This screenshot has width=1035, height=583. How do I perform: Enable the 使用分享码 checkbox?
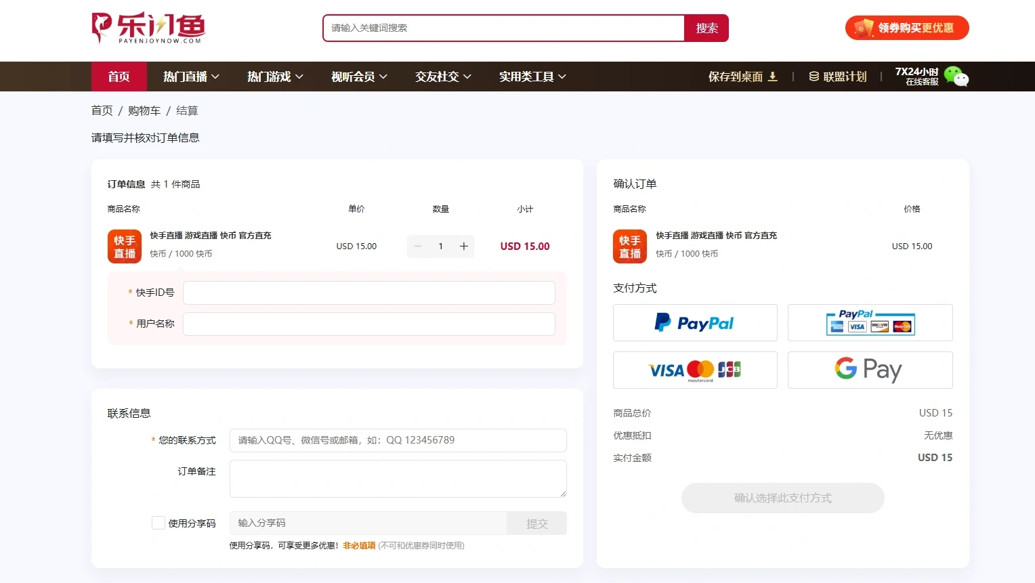(159, 523)
